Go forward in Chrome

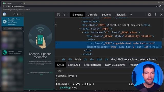tap(6, 6)
